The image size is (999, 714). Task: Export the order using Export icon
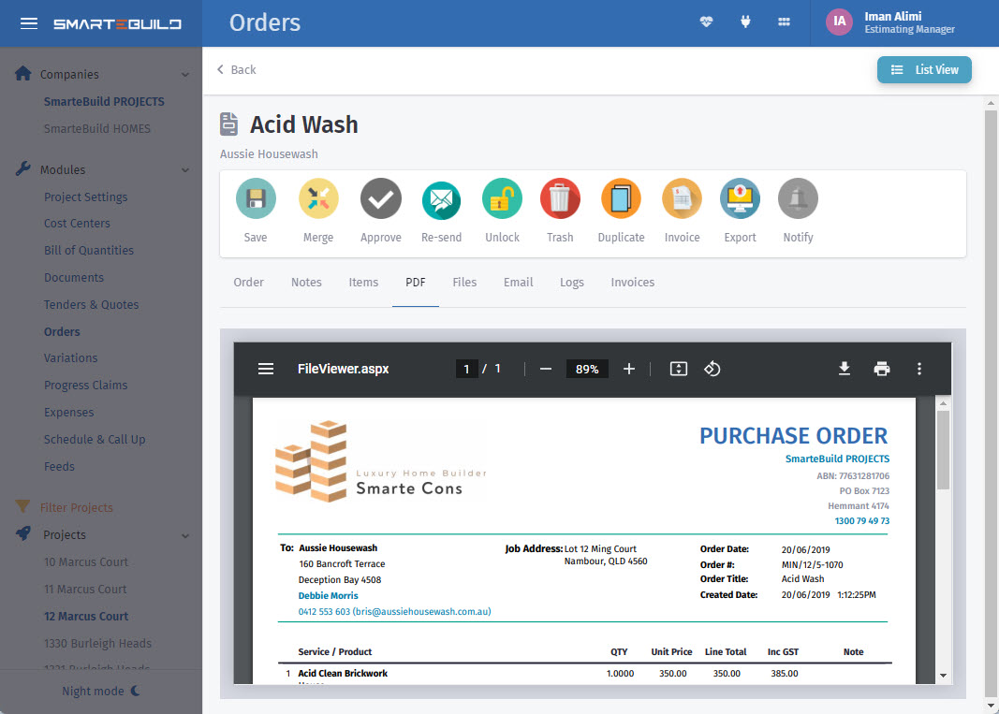(740, 198)
